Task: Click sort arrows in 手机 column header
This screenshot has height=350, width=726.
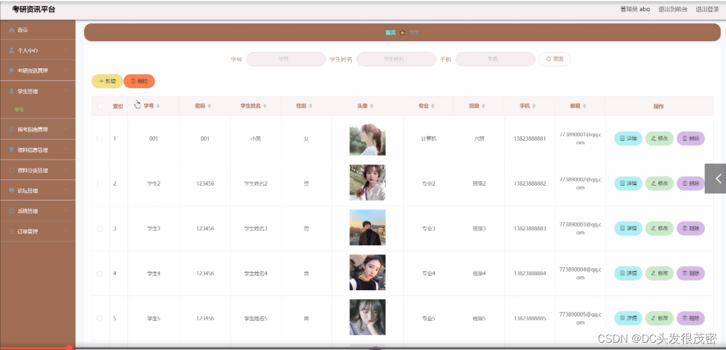Action: point(534,106)
